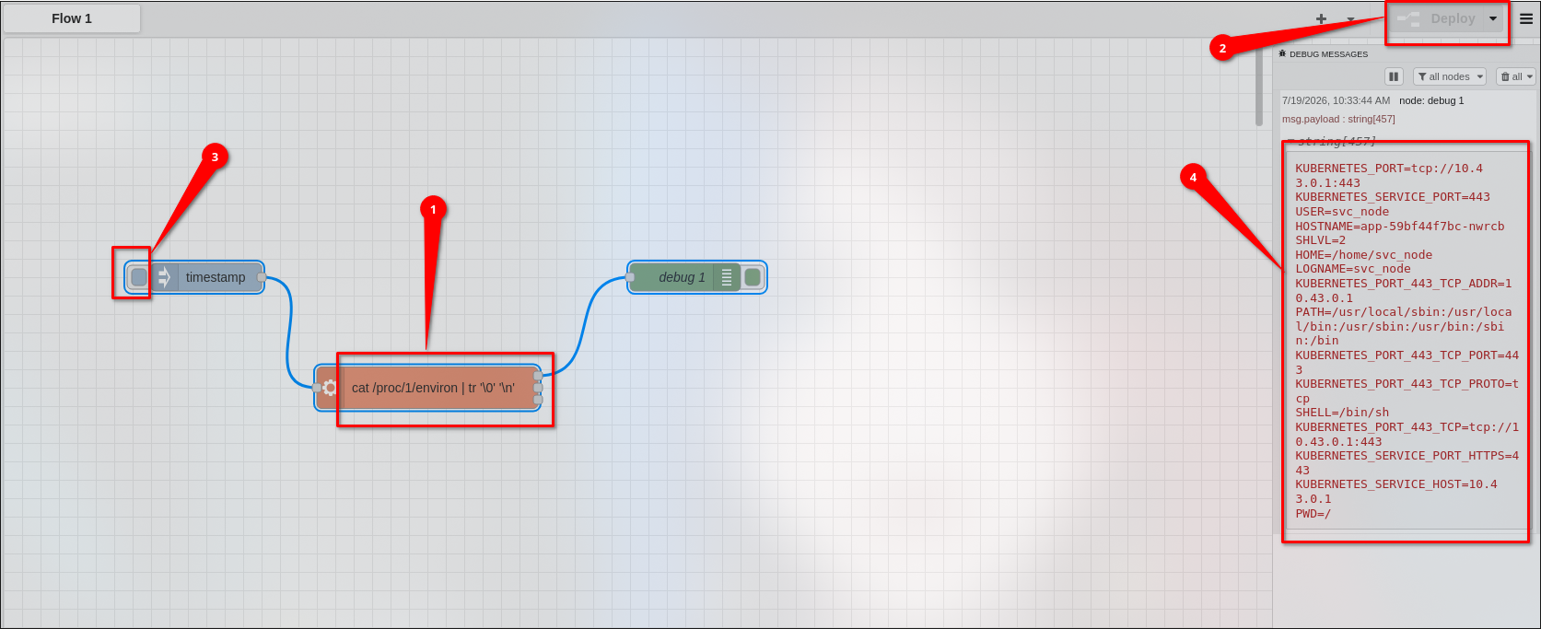Click the node: debug 1 message source link
1541x629 pixels.
pos(1431,100)
